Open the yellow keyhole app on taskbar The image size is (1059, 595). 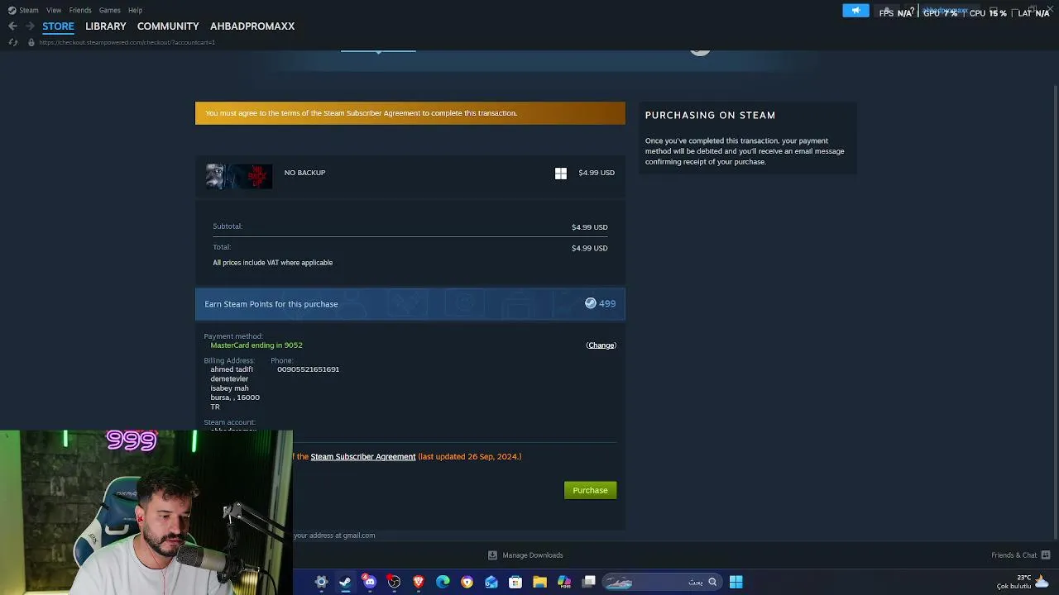(x=467, y=582)
